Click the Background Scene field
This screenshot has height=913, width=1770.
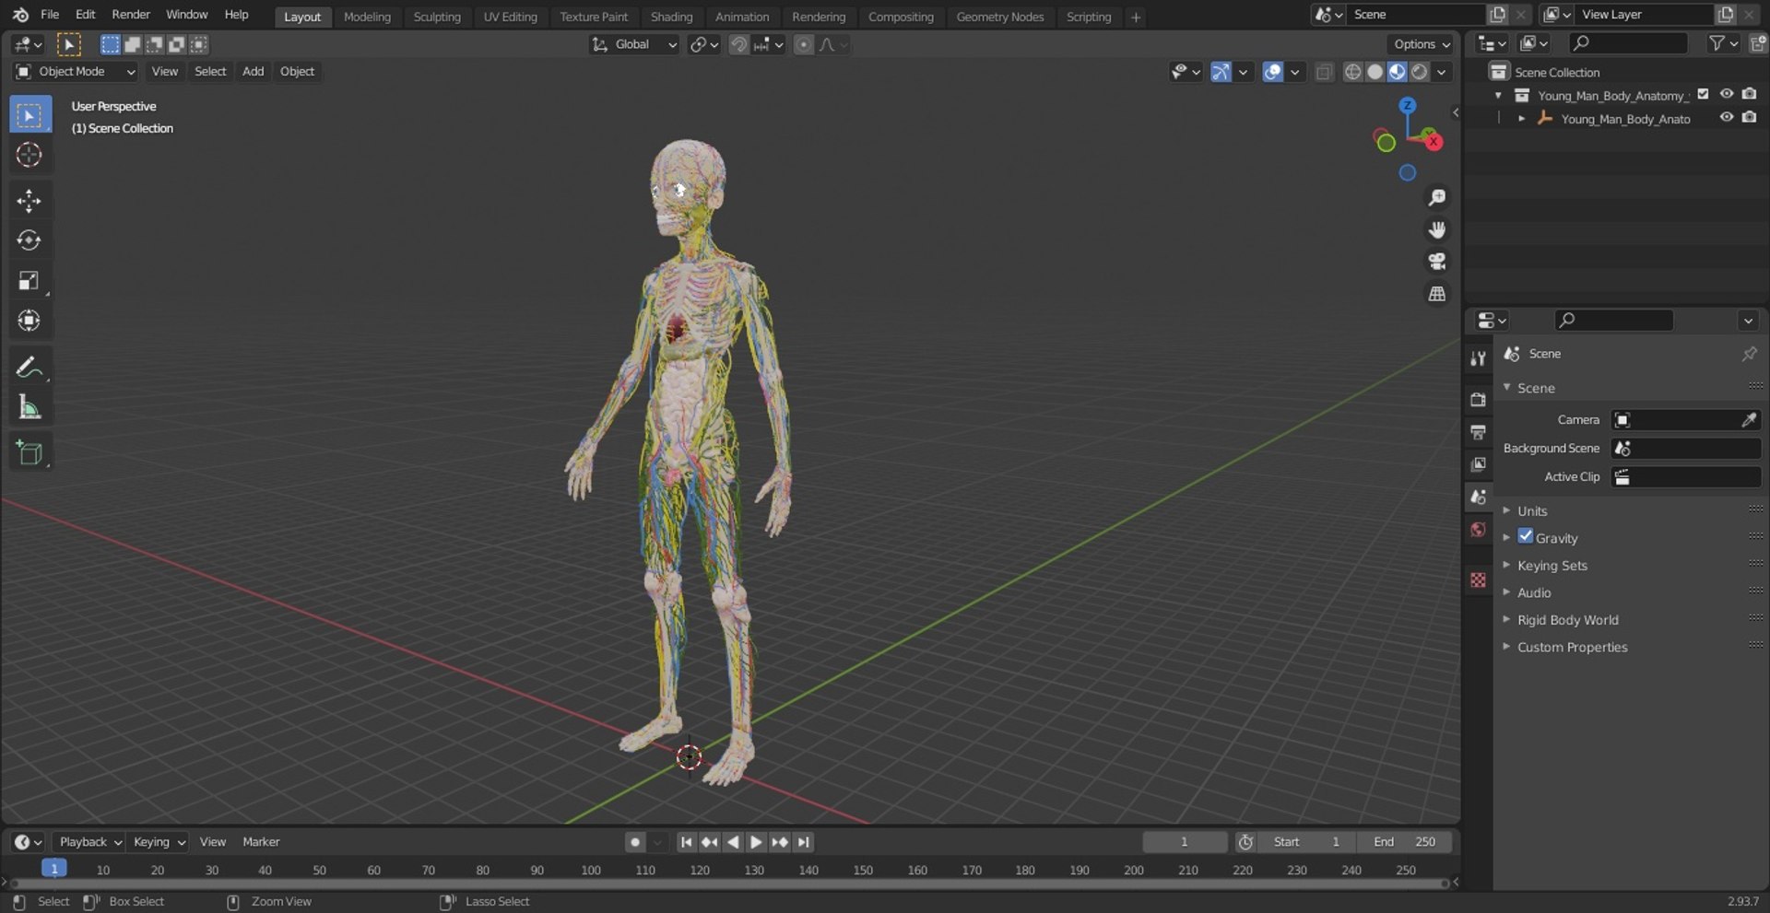[x=1686, y=449]
